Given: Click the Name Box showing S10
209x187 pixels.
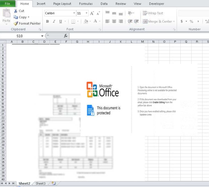Looking at the screenshot, I should (x=20, y=36).
